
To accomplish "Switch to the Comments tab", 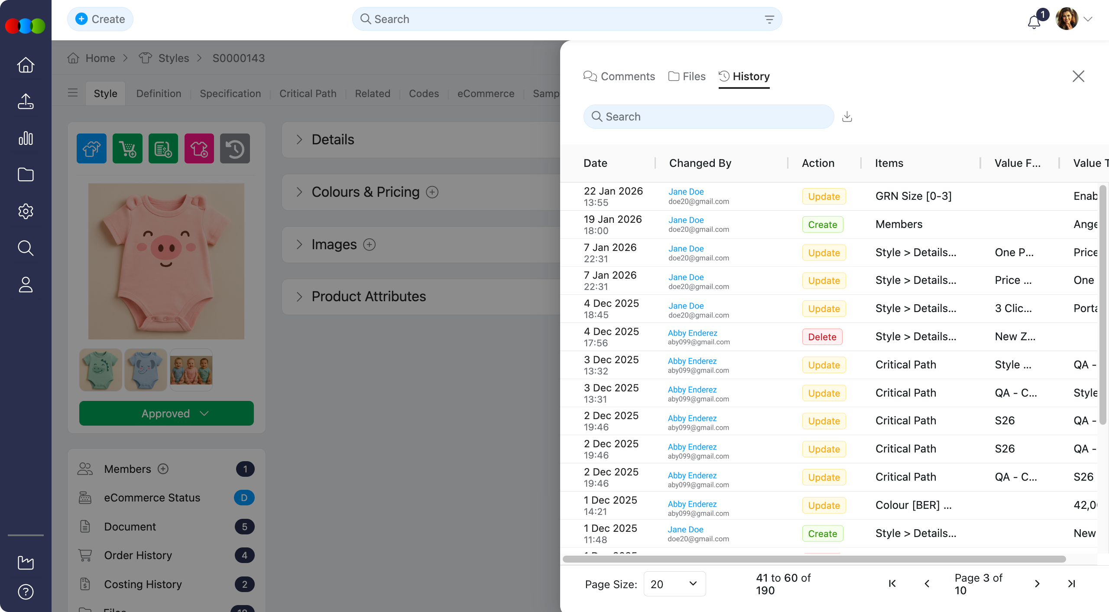I will [x=619, y=77].
